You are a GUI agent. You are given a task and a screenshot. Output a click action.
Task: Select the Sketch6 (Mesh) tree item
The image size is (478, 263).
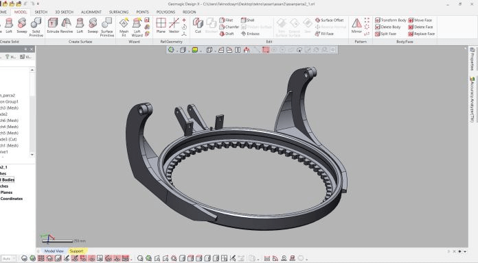coord(9,121)
